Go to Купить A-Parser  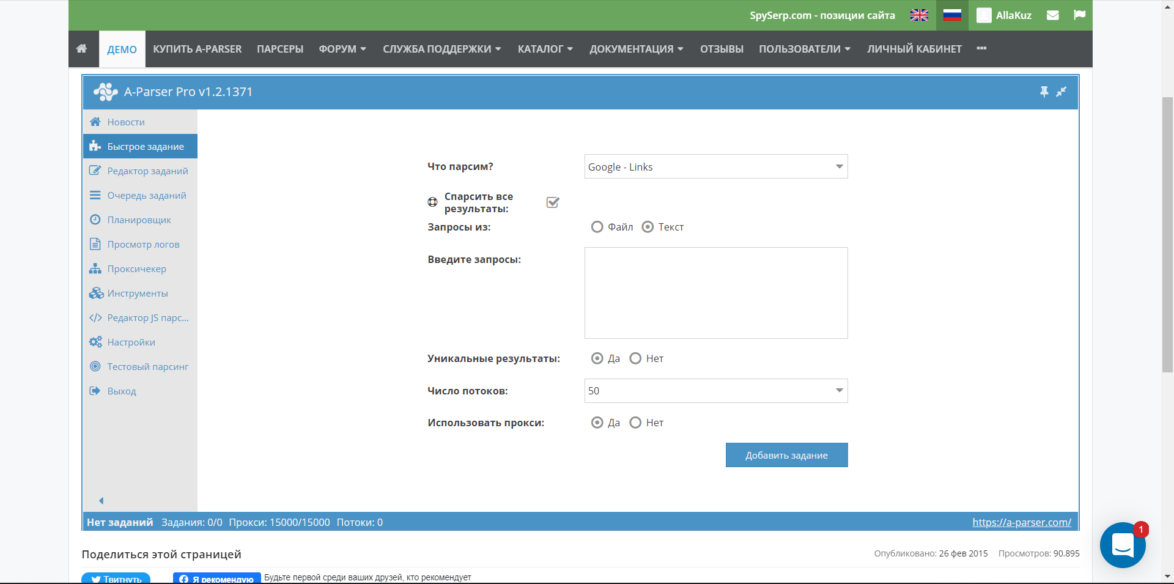(x=198, y=49)
